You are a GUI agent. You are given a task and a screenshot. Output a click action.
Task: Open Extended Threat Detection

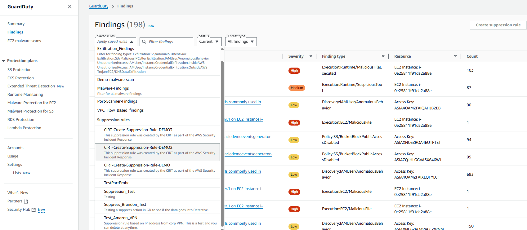(x=31, y=86)
